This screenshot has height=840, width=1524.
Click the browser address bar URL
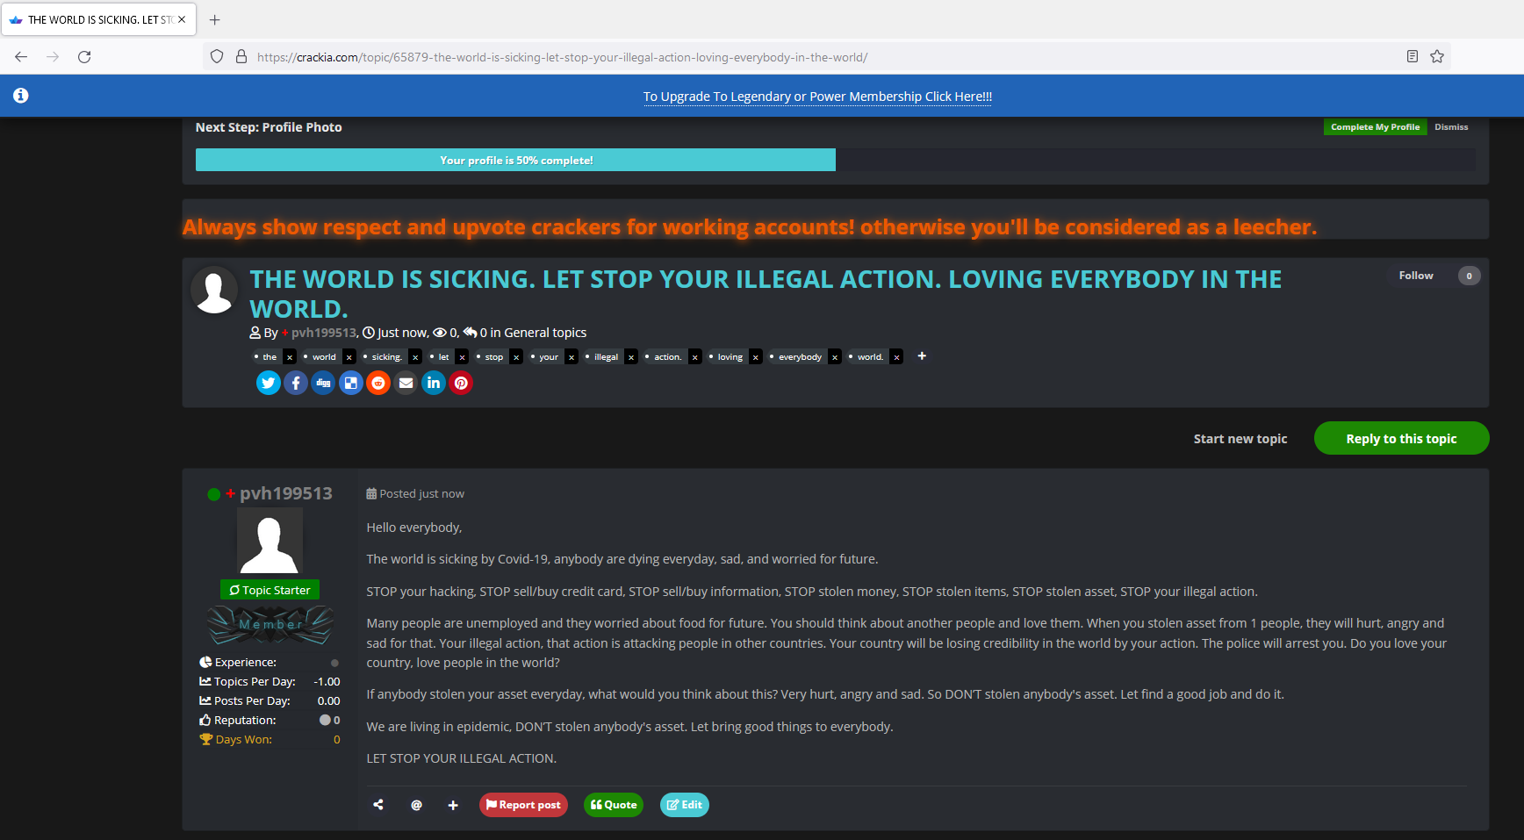562,57
